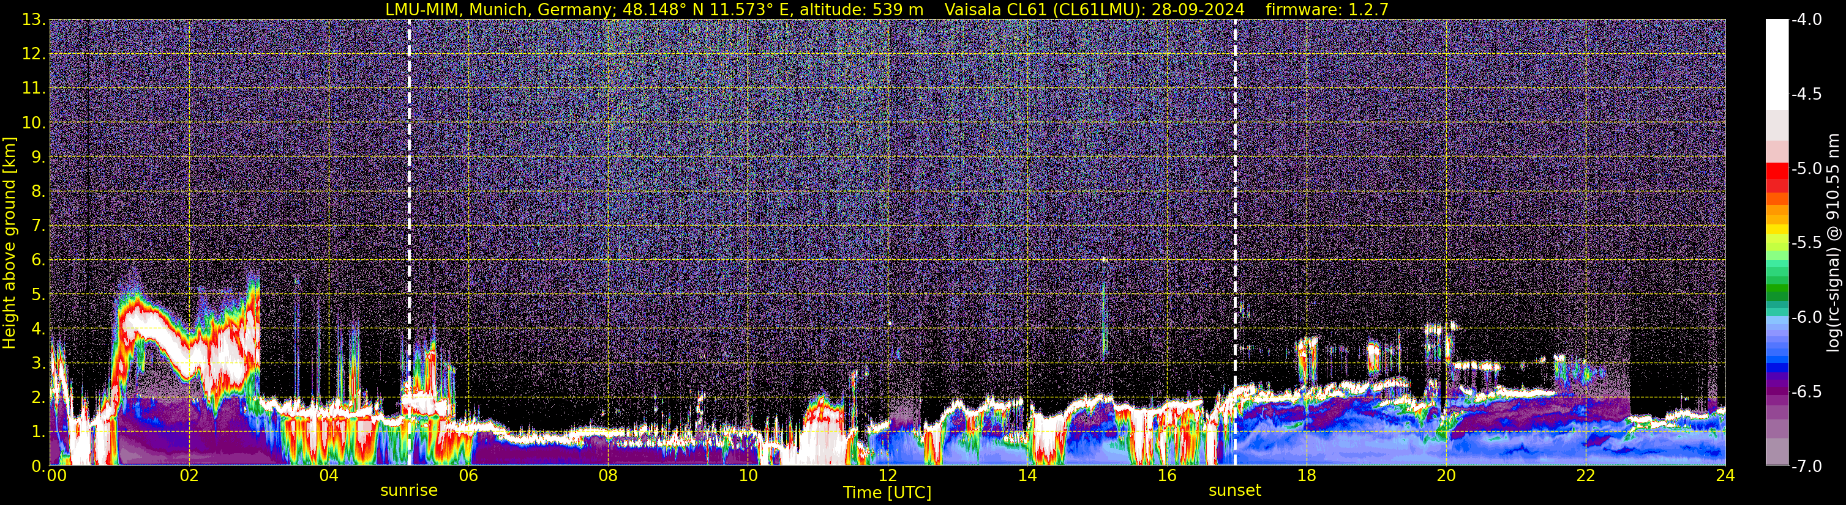The image size is (1846, 505).
Task: Click the '3.' height axis tick label
Action: point(38,363)
